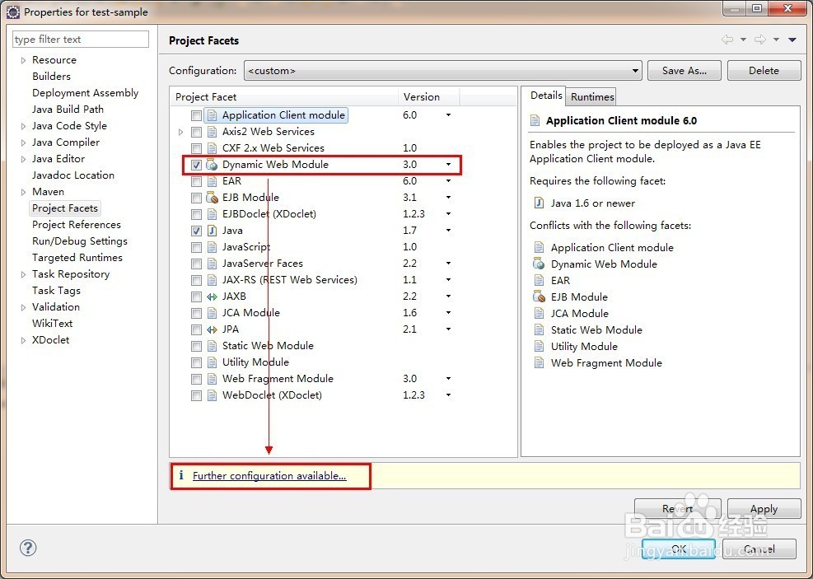
Task: Enable the EJB Module checkbox
Action: pyautogui.click(x=196, y=198)
